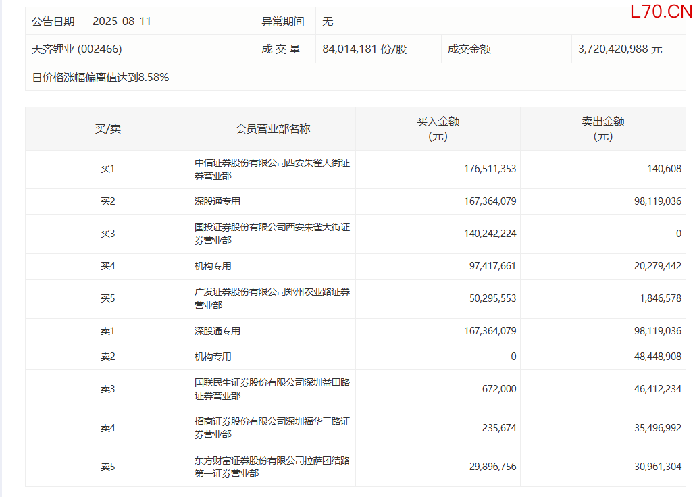Viewport: 695px width, 497px height.
Task: Open 国联民生证券 深圳益田路 branch entry
Action: [x=272, y=389]
